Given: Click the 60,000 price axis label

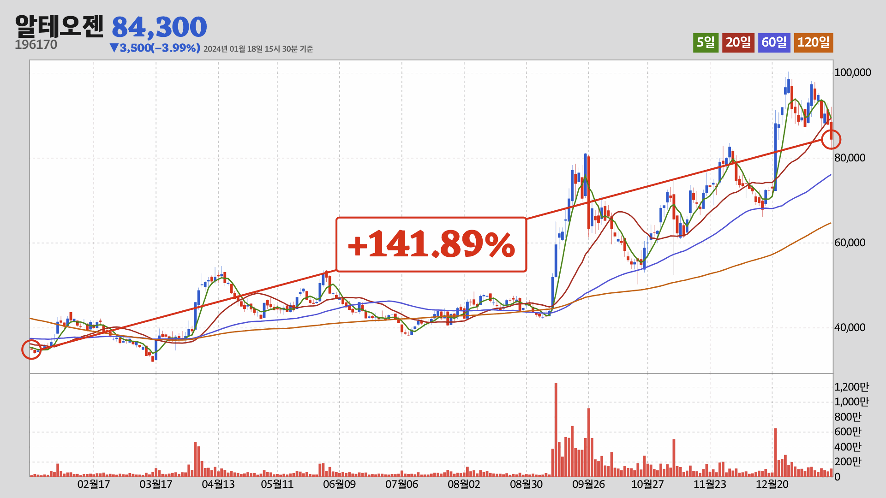Looking at the screenshot, I should pos(850,243).
